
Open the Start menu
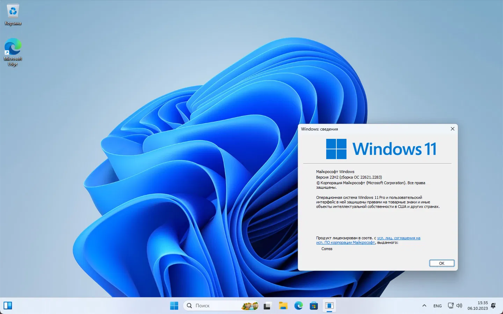coord(174,306)
